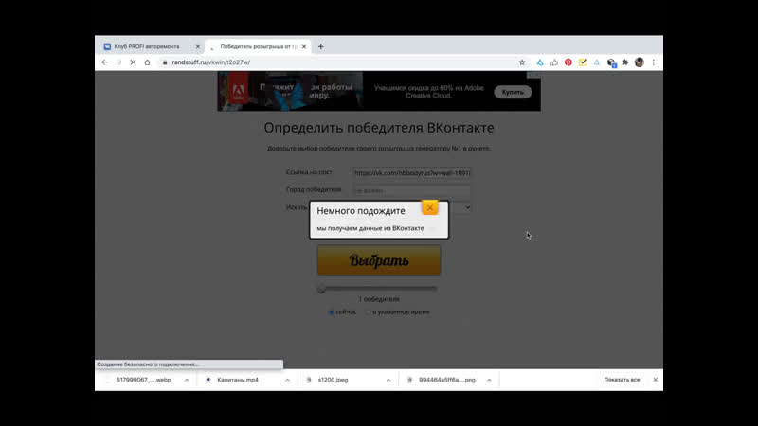The height and width of the screenshot is (426, 758).
Task: Open the yellow note extension
Action: tap(583, 62)
